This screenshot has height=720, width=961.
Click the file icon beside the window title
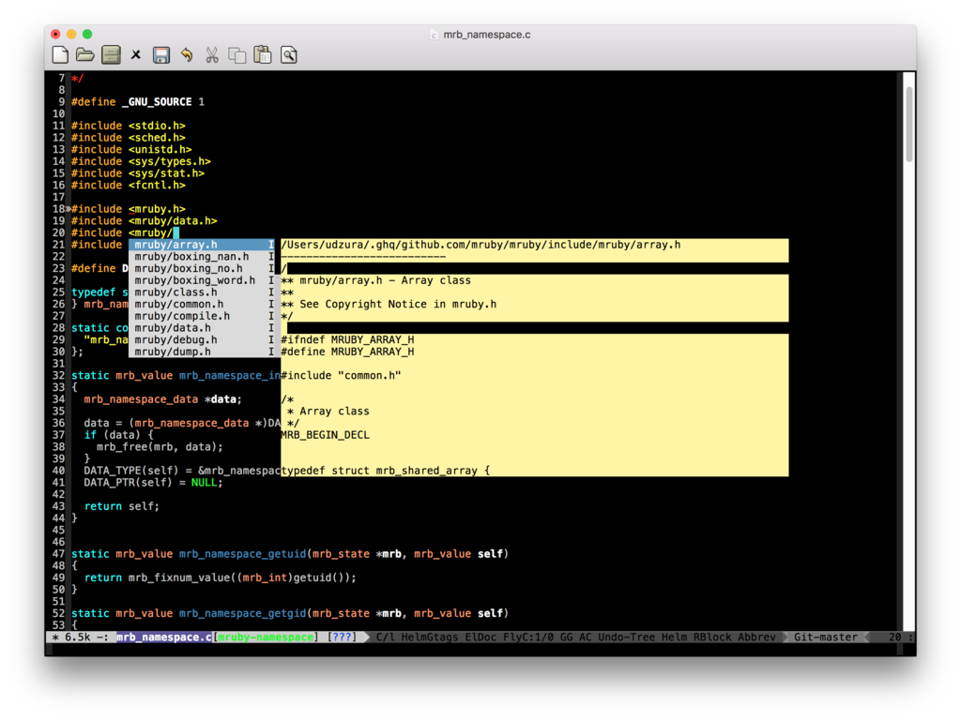coord(434,35)
